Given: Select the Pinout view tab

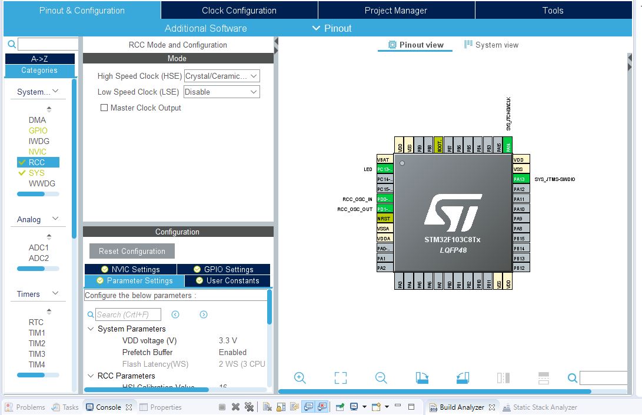Looking at the screenshot, I should pos(415,45).
